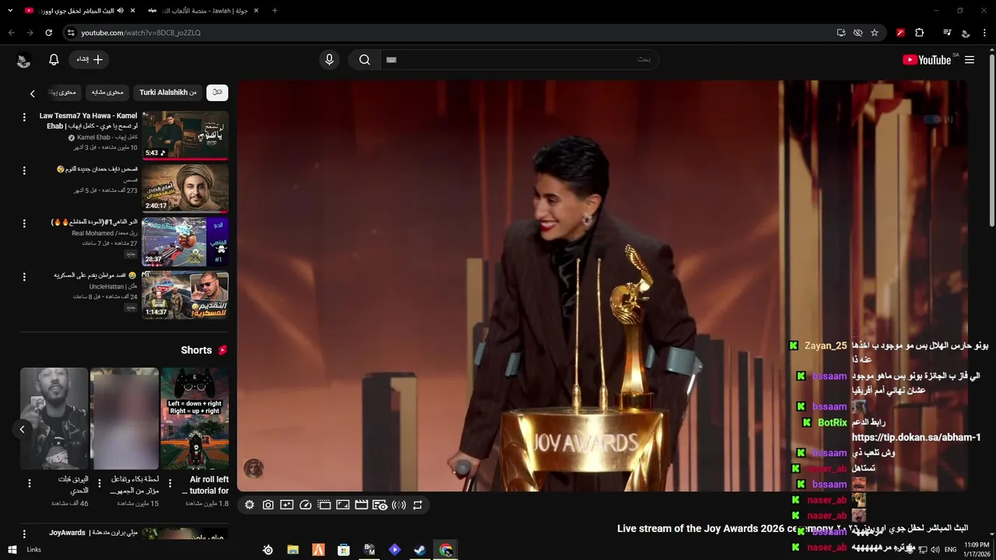Open the Chrome three-dot menu
The image size is (996, 560).
tap(985, 33)
